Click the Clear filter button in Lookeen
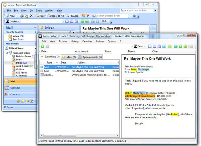 click(x=155, y=51)
